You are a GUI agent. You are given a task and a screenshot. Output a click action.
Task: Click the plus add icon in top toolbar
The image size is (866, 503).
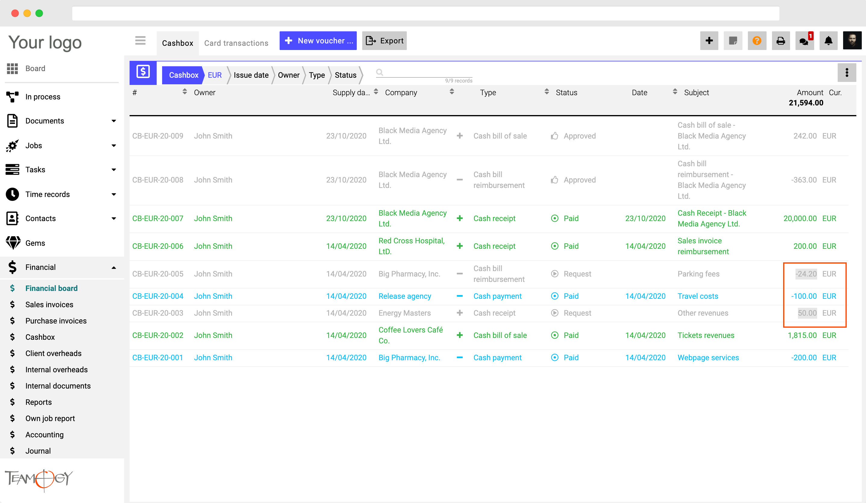pyautogui.click(x=709, y=41)
